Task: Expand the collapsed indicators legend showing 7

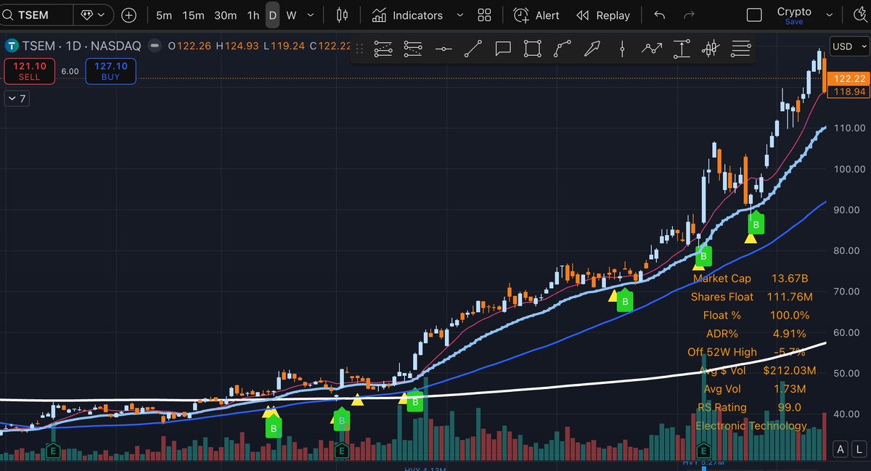Action: pyautogui.click(x=17, y=99)
